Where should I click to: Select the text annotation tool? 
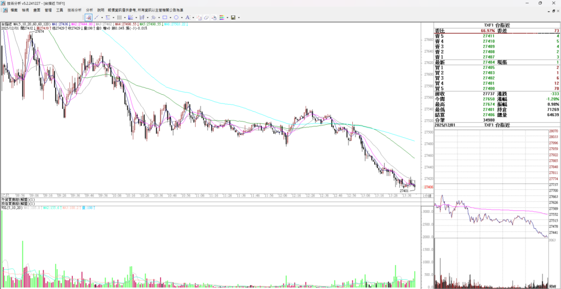[187, 18]
